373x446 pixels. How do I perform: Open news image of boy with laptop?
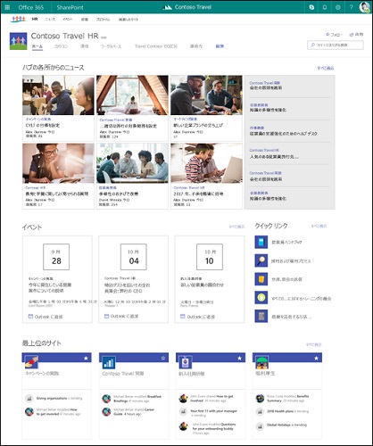[x=206, y=163]
